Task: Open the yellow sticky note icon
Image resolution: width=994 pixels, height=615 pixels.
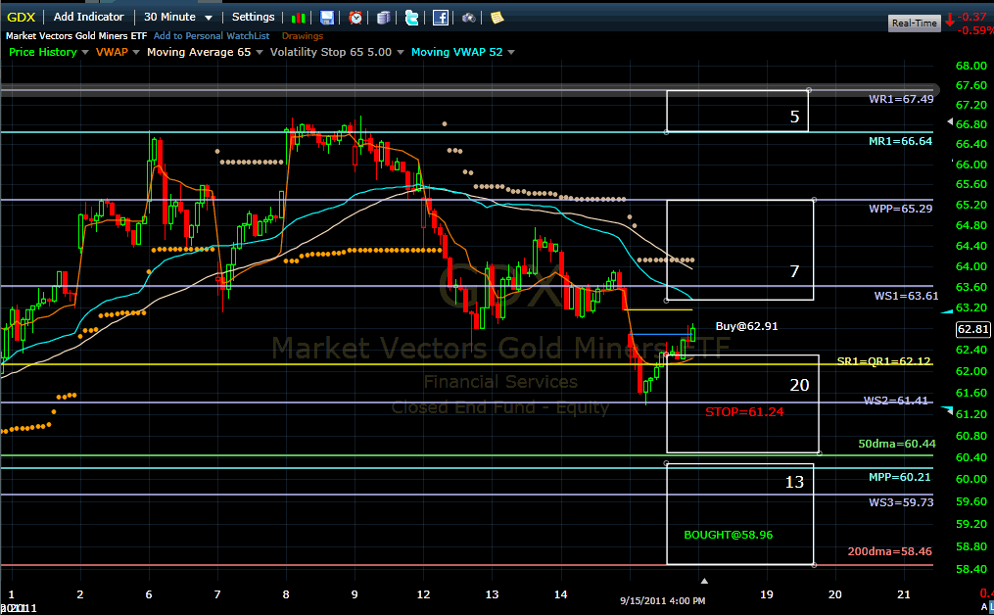Action: point(497,17)
